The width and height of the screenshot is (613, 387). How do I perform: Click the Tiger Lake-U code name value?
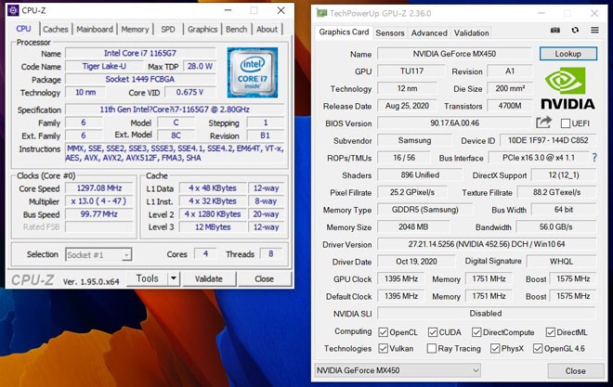[104, 66]
